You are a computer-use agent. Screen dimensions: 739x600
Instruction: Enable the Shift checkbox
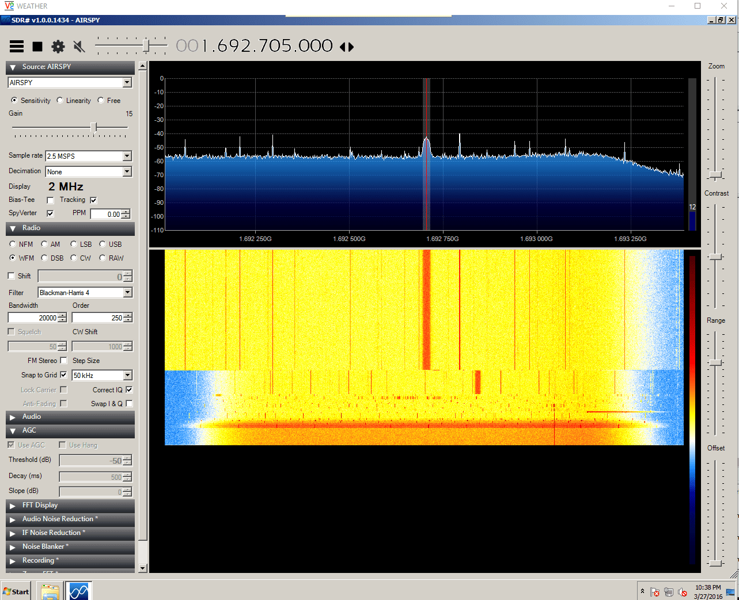click(11, 276)
